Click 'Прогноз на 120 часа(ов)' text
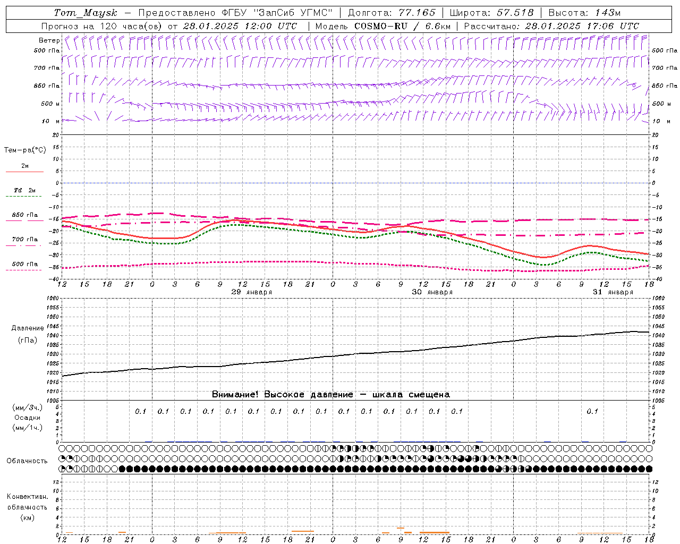Image resolution: width=680 pixels, height=544 pixels. pos(102,26)
